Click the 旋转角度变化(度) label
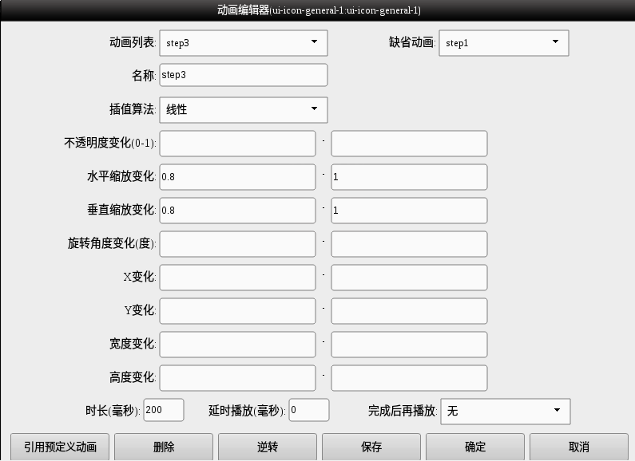 pos(112,243)
